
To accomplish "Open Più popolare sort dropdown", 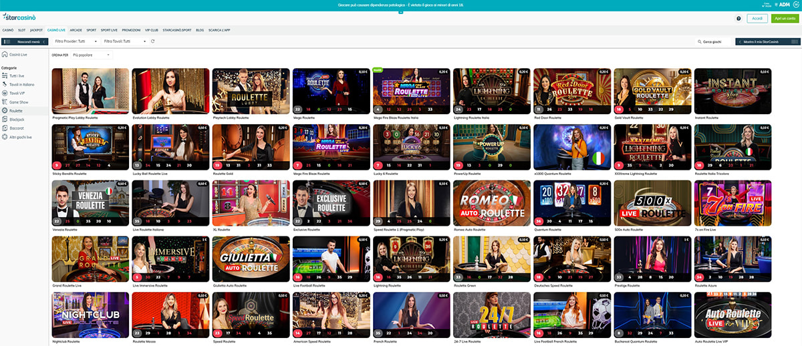I will 92,55.
